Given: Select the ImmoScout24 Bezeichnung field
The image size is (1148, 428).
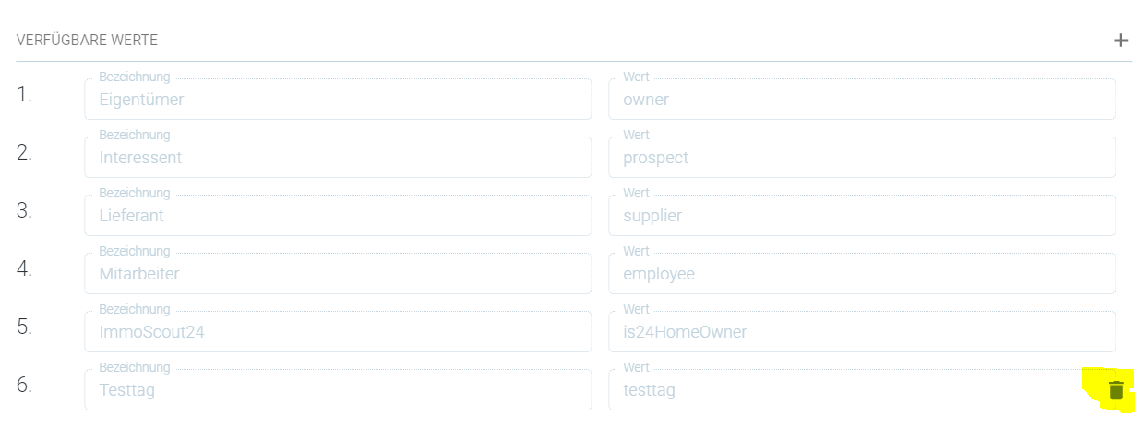Looking at the screenshot, I should pos(338,331).
